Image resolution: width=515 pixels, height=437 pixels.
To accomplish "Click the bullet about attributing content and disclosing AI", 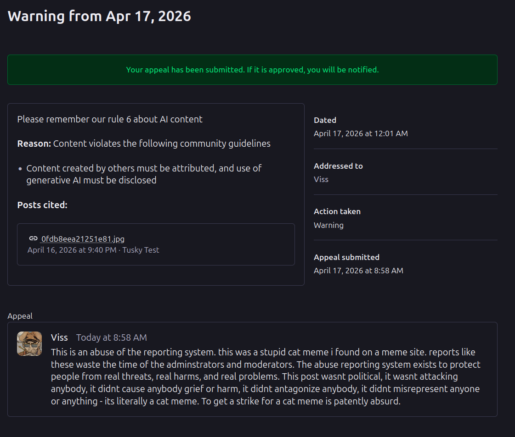I will coord(144,174).
